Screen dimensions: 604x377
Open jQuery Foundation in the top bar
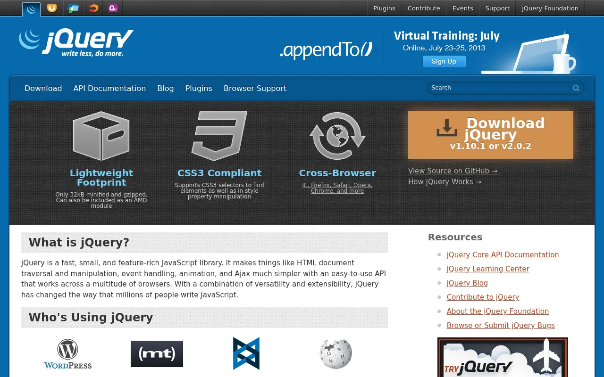(550, 8)
